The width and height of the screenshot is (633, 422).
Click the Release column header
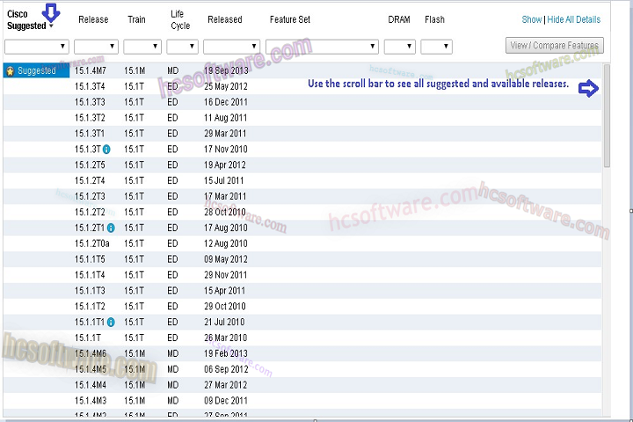(x=93, y=19)
